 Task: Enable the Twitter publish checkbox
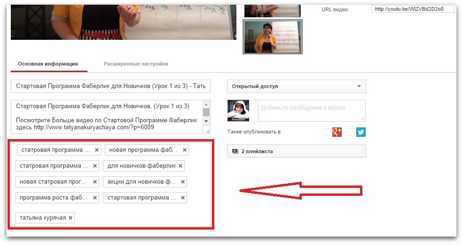(x=351, y=132)
